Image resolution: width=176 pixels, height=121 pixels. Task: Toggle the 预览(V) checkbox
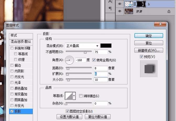click(141, 56)
